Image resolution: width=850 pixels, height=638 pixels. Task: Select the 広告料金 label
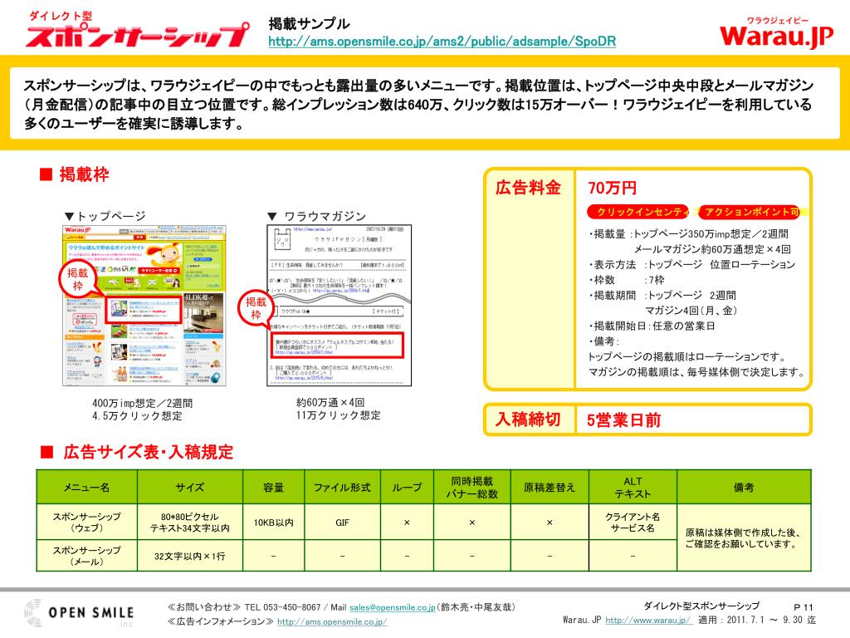coord(528,188)
